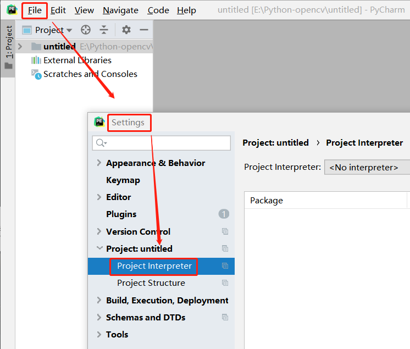
Task: Click the copy icon beside Version Control
Action: (225, 232)
